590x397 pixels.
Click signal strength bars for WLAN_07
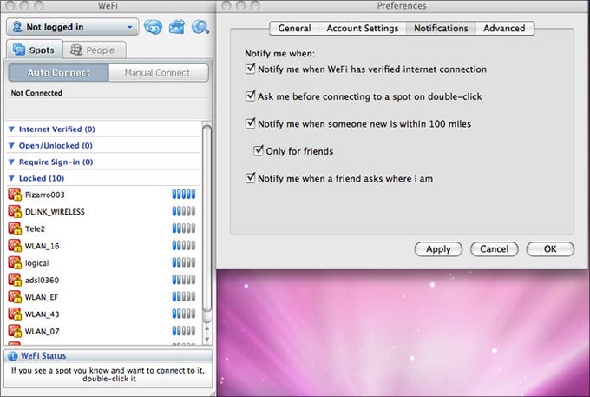tap(184, 331)
